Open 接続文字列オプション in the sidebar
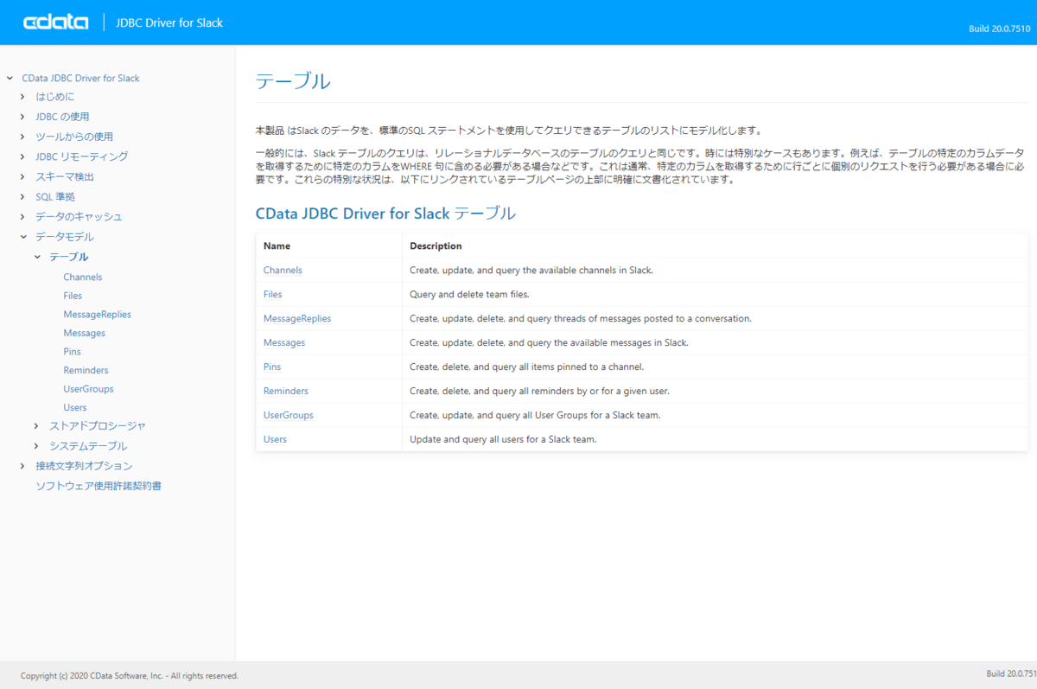 [84, 466]
